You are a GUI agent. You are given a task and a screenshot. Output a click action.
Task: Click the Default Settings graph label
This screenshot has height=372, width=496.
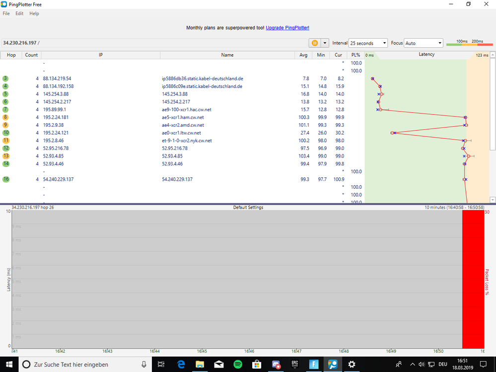click(x=248, y=208)
